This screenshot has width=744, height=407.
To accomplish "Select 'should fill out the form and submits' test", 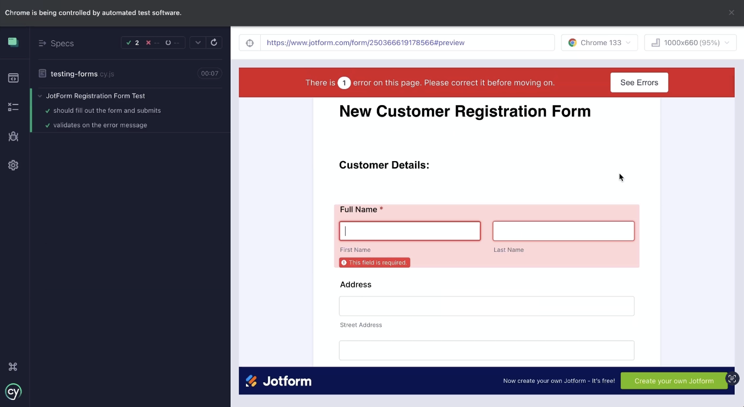I will [107, 111].
